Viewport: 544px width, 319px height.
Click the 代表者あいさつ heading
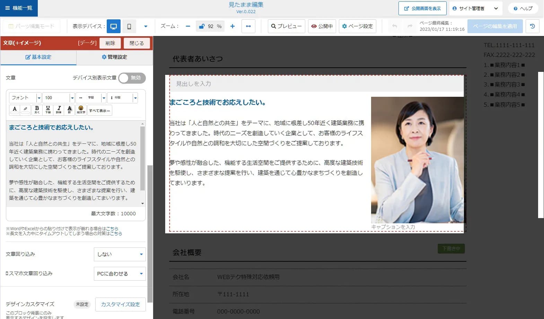tap(198, 59)
